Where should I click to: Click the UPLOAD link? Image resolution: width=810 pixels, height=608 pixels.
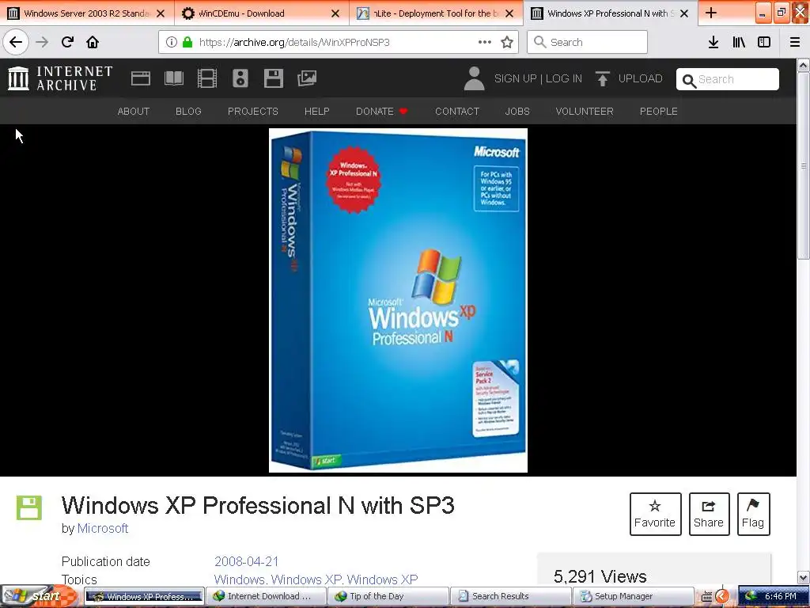(640, 78)
